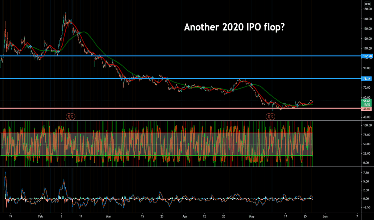Click the green 56.65 last price label
The image size is (374, 220).
(x=366, y=101)
